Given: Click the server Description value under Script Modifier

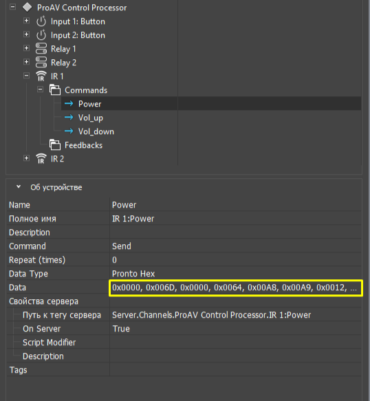Looking at the screenshot, I should 235,356.
